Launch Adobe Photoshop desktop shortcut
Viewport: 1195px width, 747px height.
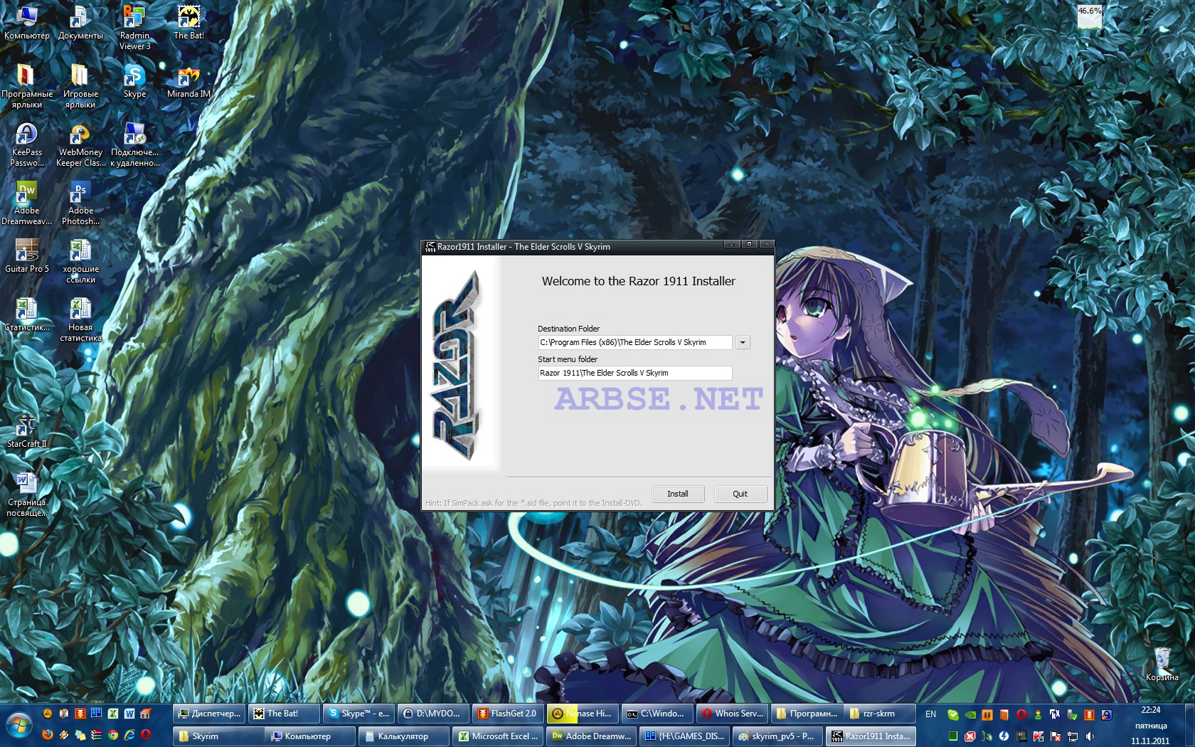[x=80, y=203]
